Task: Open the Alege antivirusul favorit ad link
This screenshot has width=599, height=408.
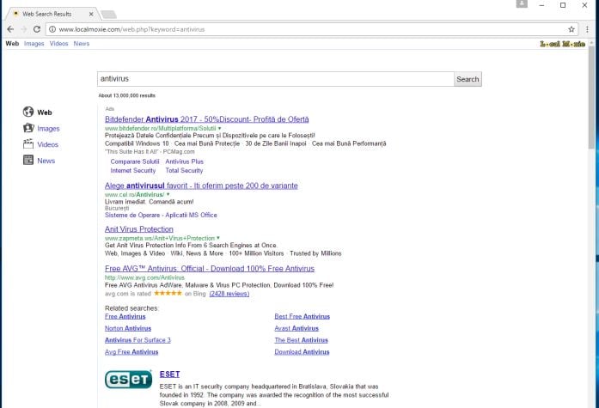Action: pos(201,186)
